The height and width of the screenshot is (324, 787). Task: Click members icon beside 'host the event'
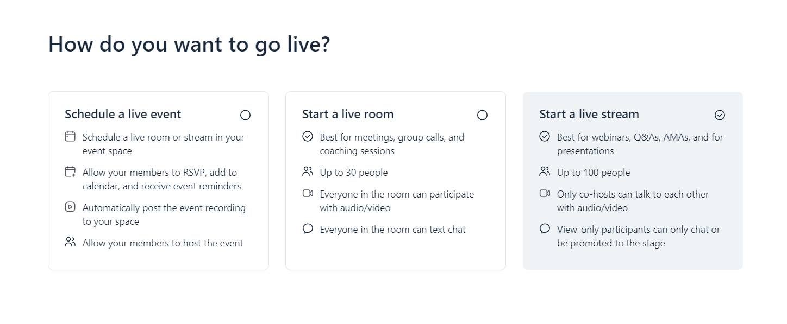click(x=70, y=242)
